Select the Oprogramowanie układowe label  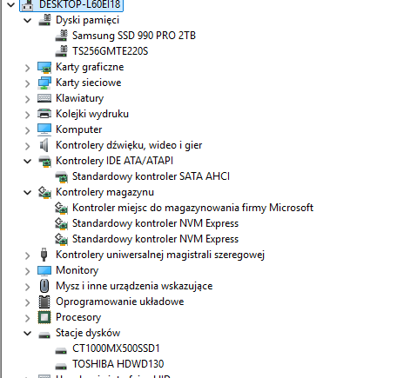[119, 302]
